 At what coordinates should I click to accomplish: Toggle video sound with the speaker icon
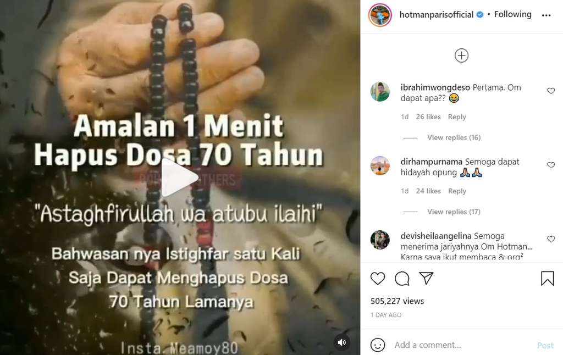[342, 342]
